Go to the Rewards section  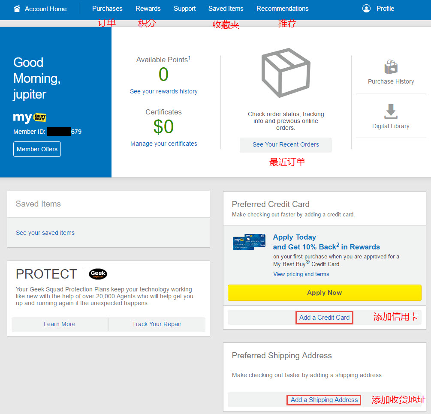[x=148, y=9]
